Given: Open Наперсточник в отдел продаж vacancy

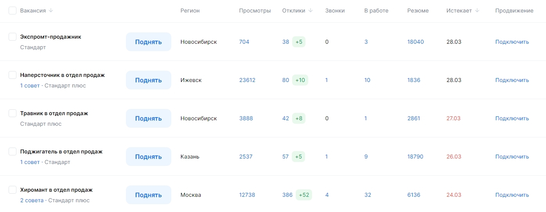Looking at the screenshot, I should click(63, 75).
